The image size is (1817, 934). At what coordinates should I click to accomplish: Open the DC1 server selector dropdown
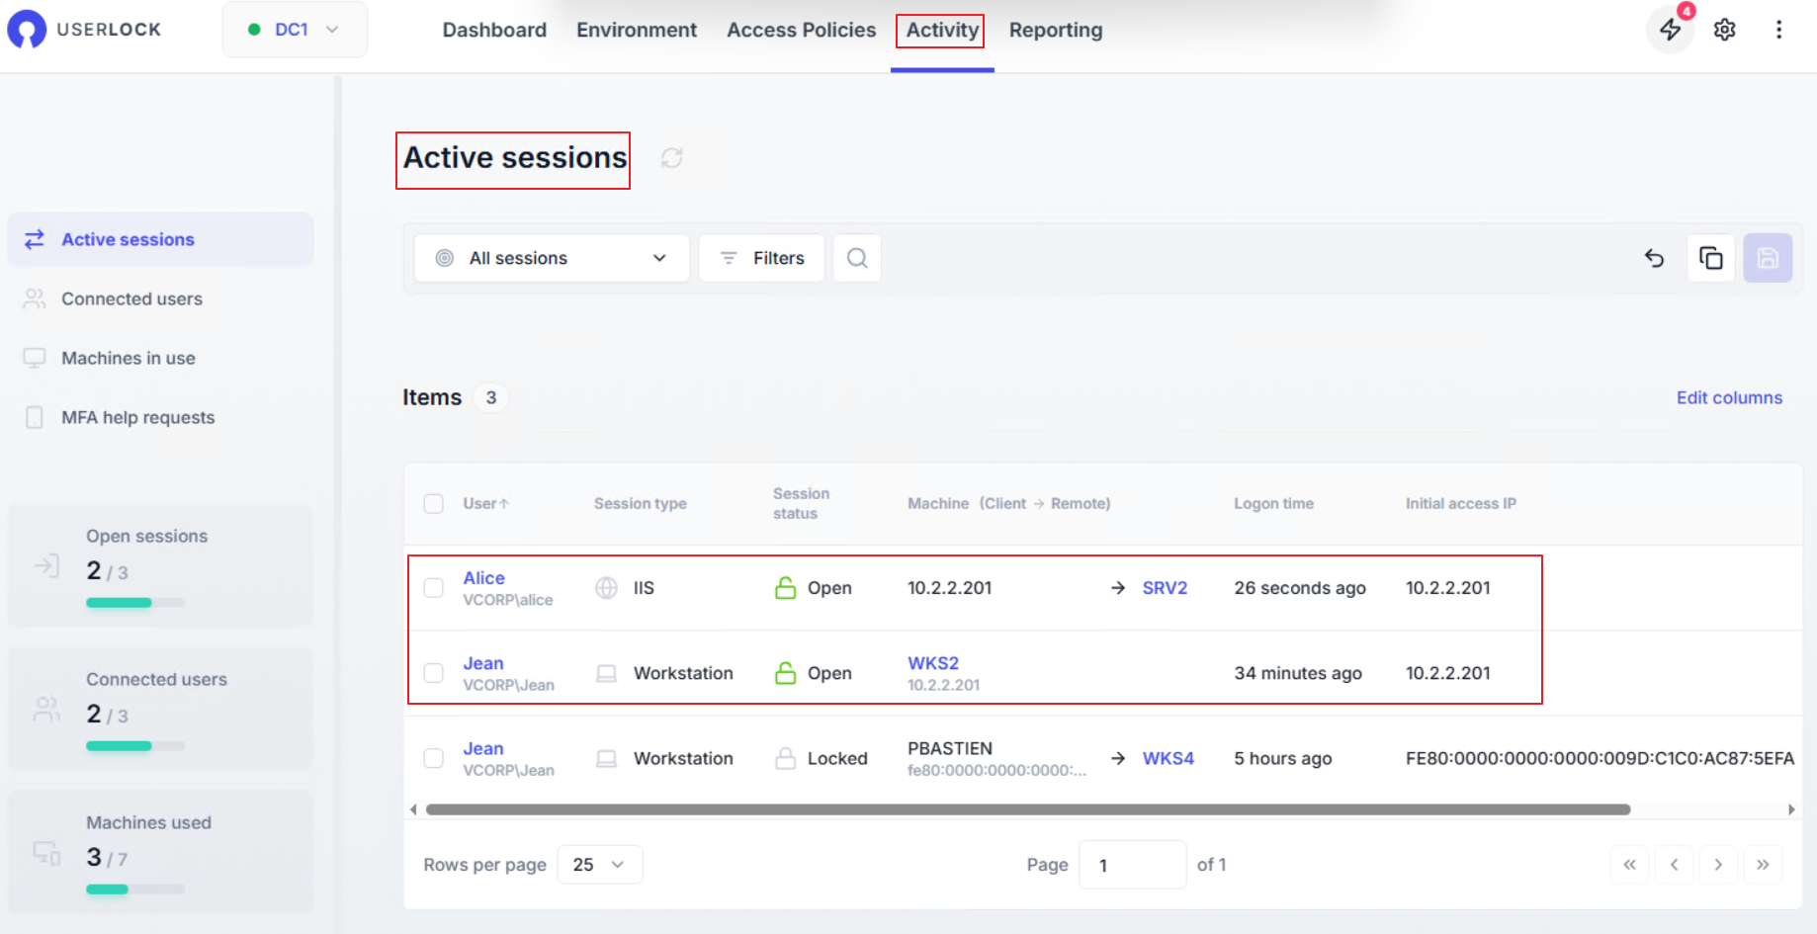pyautogui.click(x=295, y=30)
